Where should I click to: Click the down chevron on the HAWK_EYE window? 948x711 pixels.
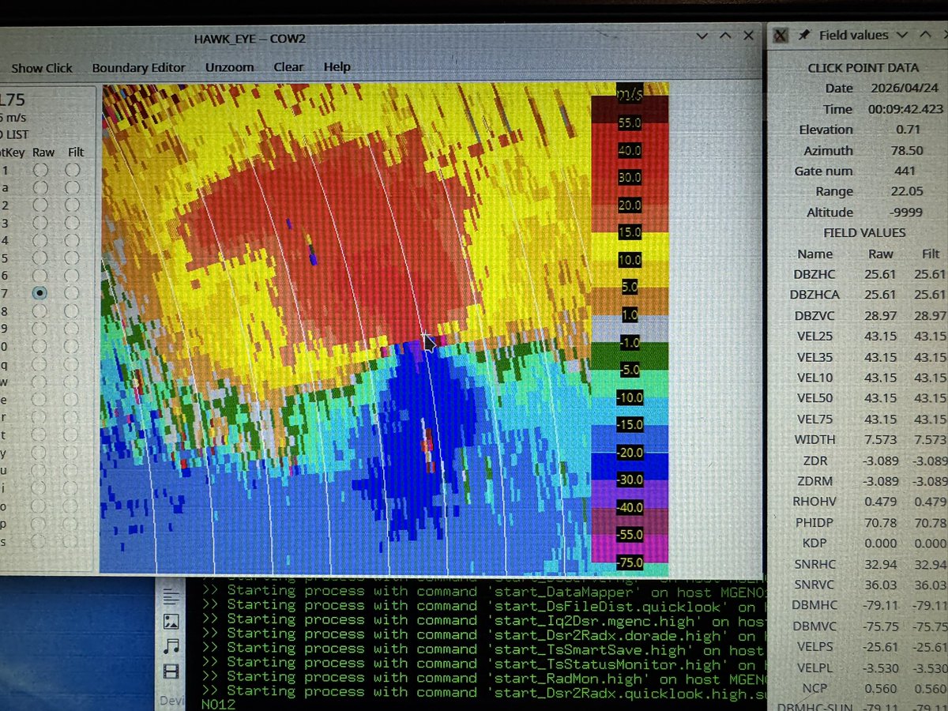(702, 36)
